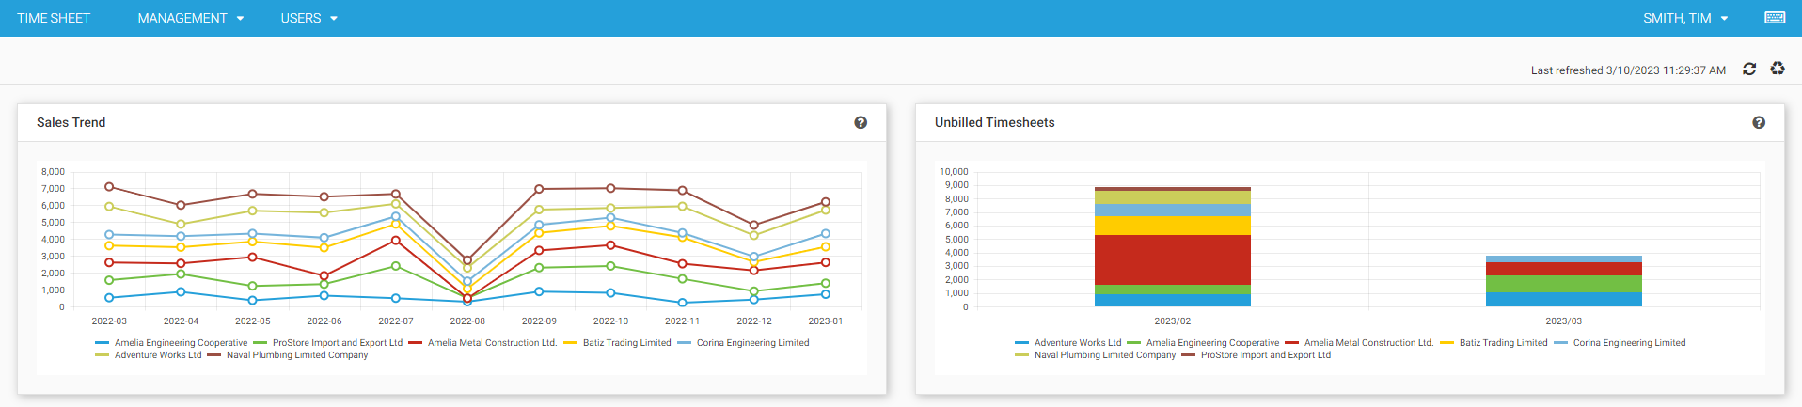Toggle Batiz Trading Limited in Sales Trend legend
Screen dimensions: 1802x407
click(x=617, y=343)
